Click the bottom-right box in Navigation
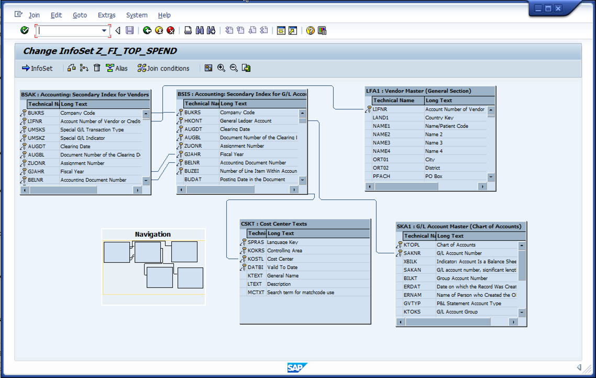The height and width of the screenshot is (378, 596). 190,277
